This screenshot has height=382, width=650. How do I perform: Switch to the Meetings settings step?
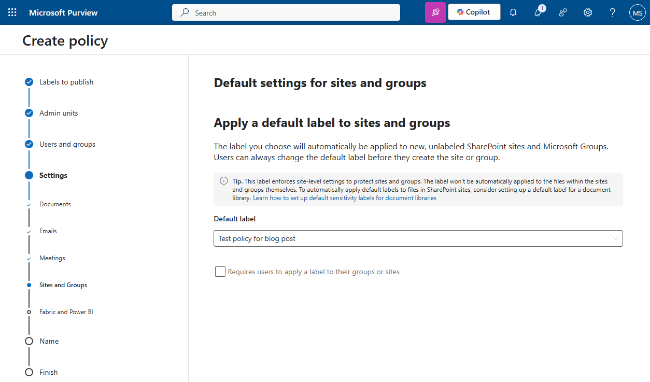[x=52, y=258]
